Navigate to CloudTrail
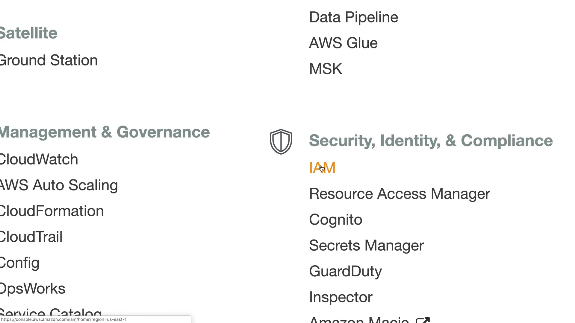Image resolution: width=575 pixels, height=323 pixels. [x=31, y=237]
